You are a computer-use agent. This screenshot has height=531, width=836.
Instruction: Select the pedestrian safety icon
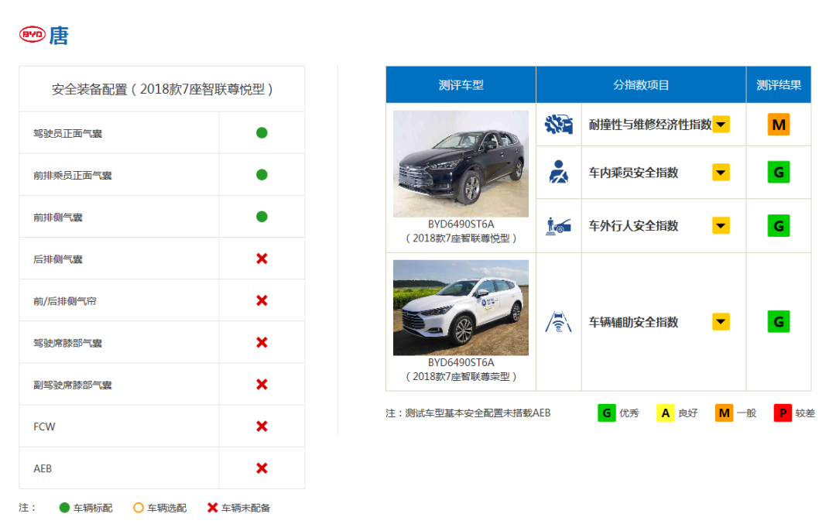point(558,225)
